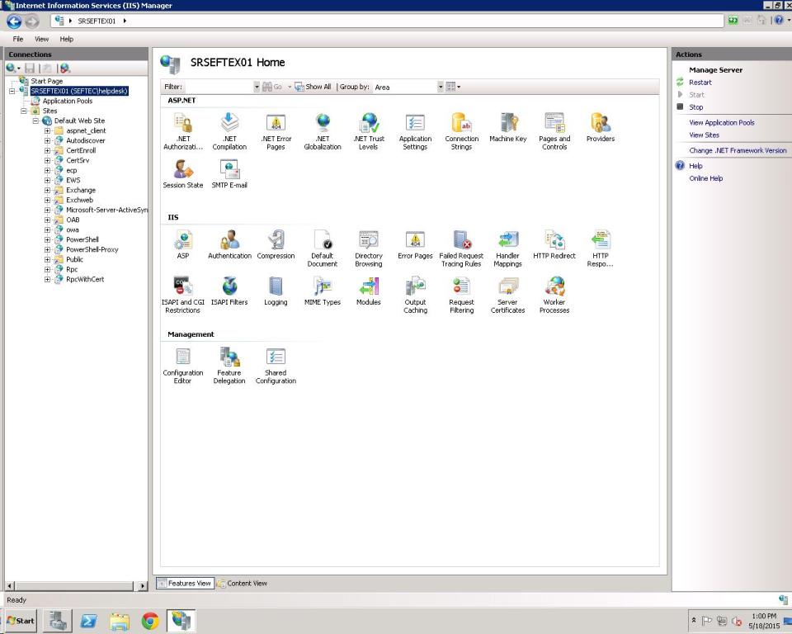This screenshot has height=634, width=792.
Task: Click View Application Pools link
Action: click(x=722, y=122)
